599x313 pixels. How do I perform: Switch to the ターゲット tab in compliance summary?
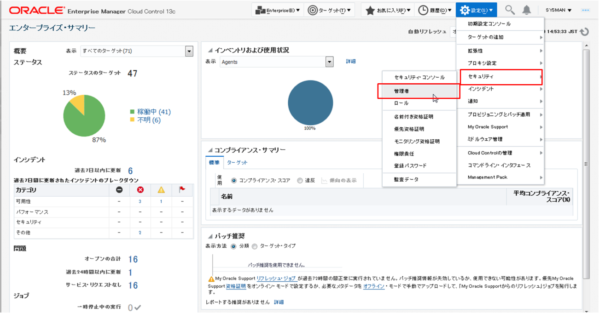(237, 162)
